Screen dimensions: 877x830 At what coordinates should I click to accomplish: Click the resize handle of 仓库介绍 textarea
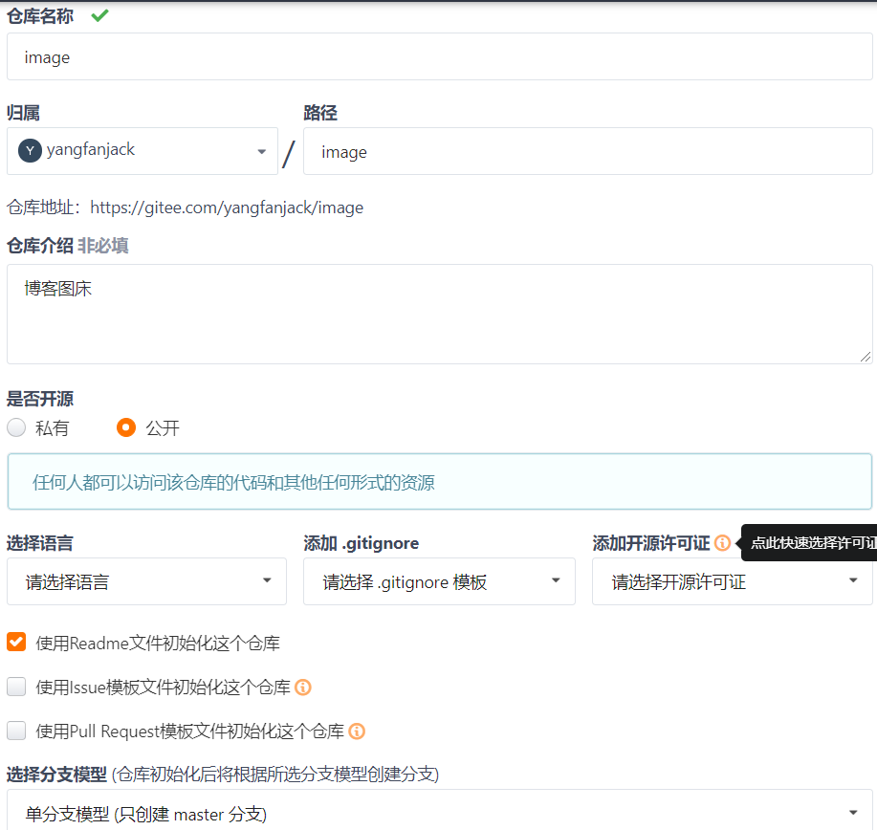(866, 357)
